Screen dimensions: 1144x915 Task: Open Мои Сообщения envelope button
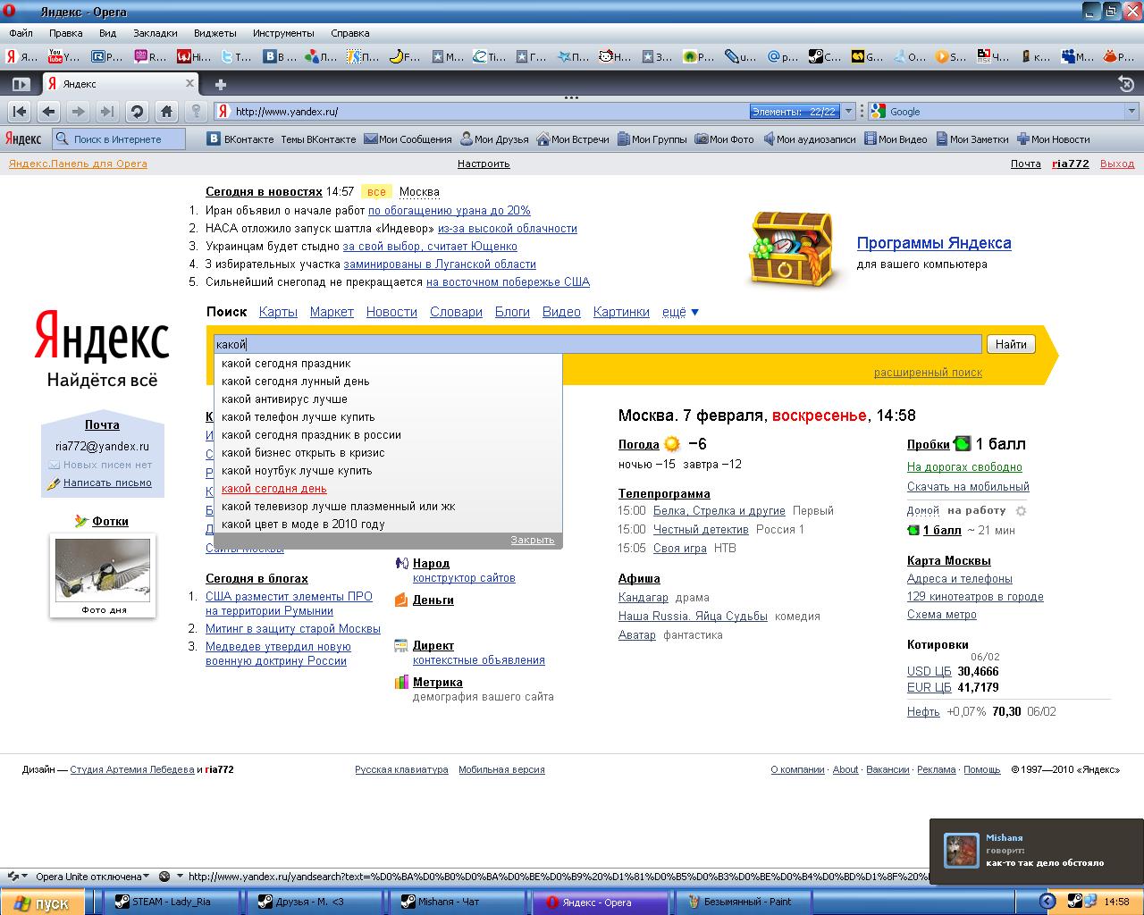408,139
